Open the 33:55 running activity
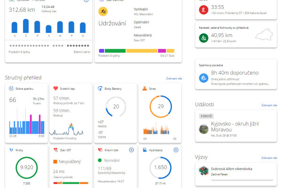This screenshot has width=282, height=188. (x=218, y=7)
